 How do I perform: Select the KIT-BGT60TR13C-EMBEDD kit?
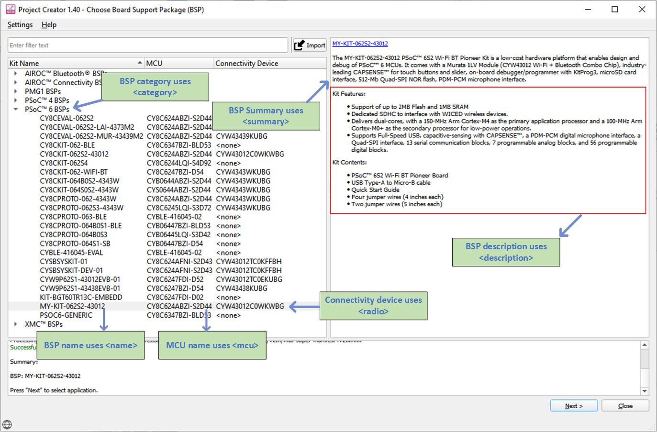coord(81,297)
